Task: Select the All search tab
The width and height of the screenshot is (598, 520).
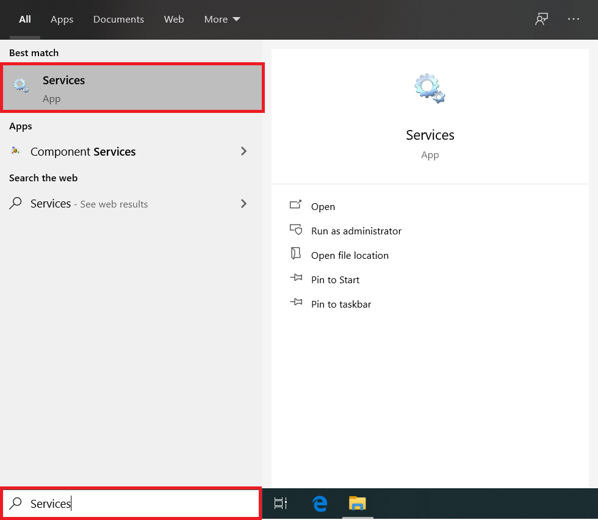Action: click(25, 20)
